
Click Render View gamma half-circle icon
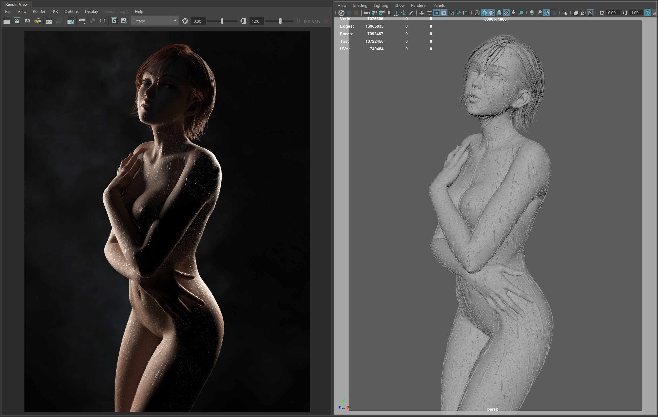point(243,21)
